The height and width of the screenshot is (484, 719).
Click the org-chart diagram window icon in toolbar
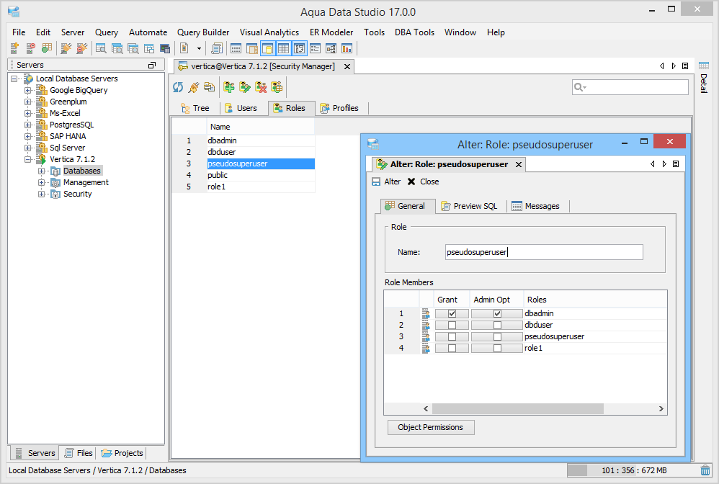click(331, 48)
